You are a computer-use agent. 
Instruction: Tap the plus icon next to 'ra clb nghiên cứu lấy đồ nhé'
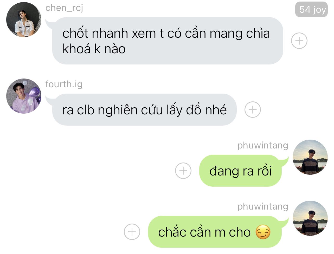click(253, 109)
